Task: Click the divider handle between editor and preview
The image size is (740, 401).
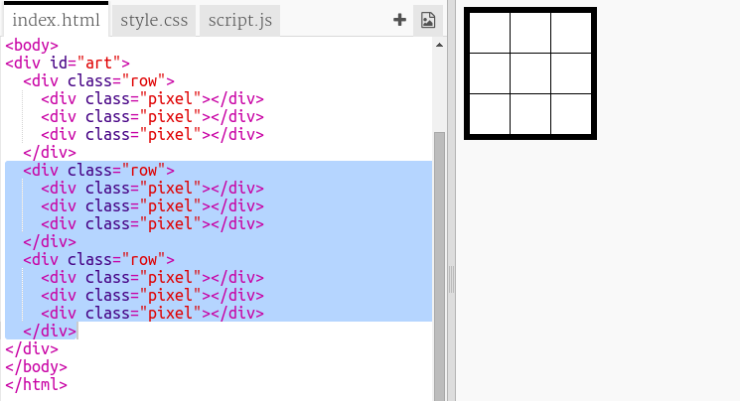Action: [x=450, y=278]
